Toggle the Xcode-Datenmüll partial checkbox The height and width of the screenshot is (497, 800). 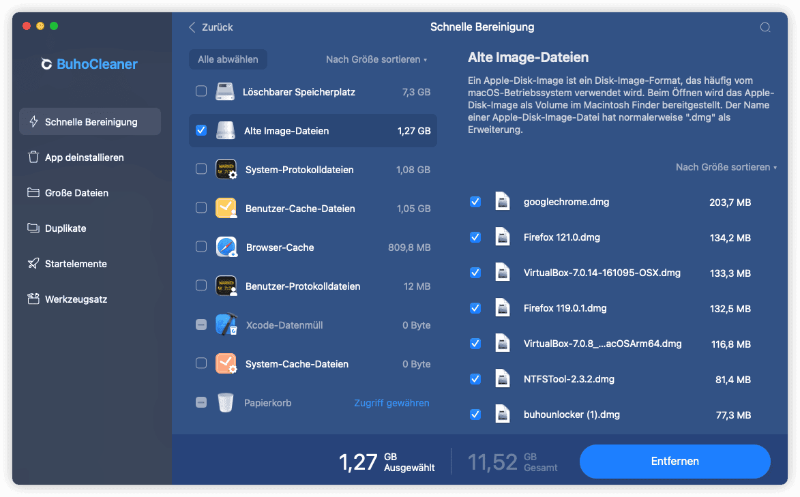[x=201, y=325]
